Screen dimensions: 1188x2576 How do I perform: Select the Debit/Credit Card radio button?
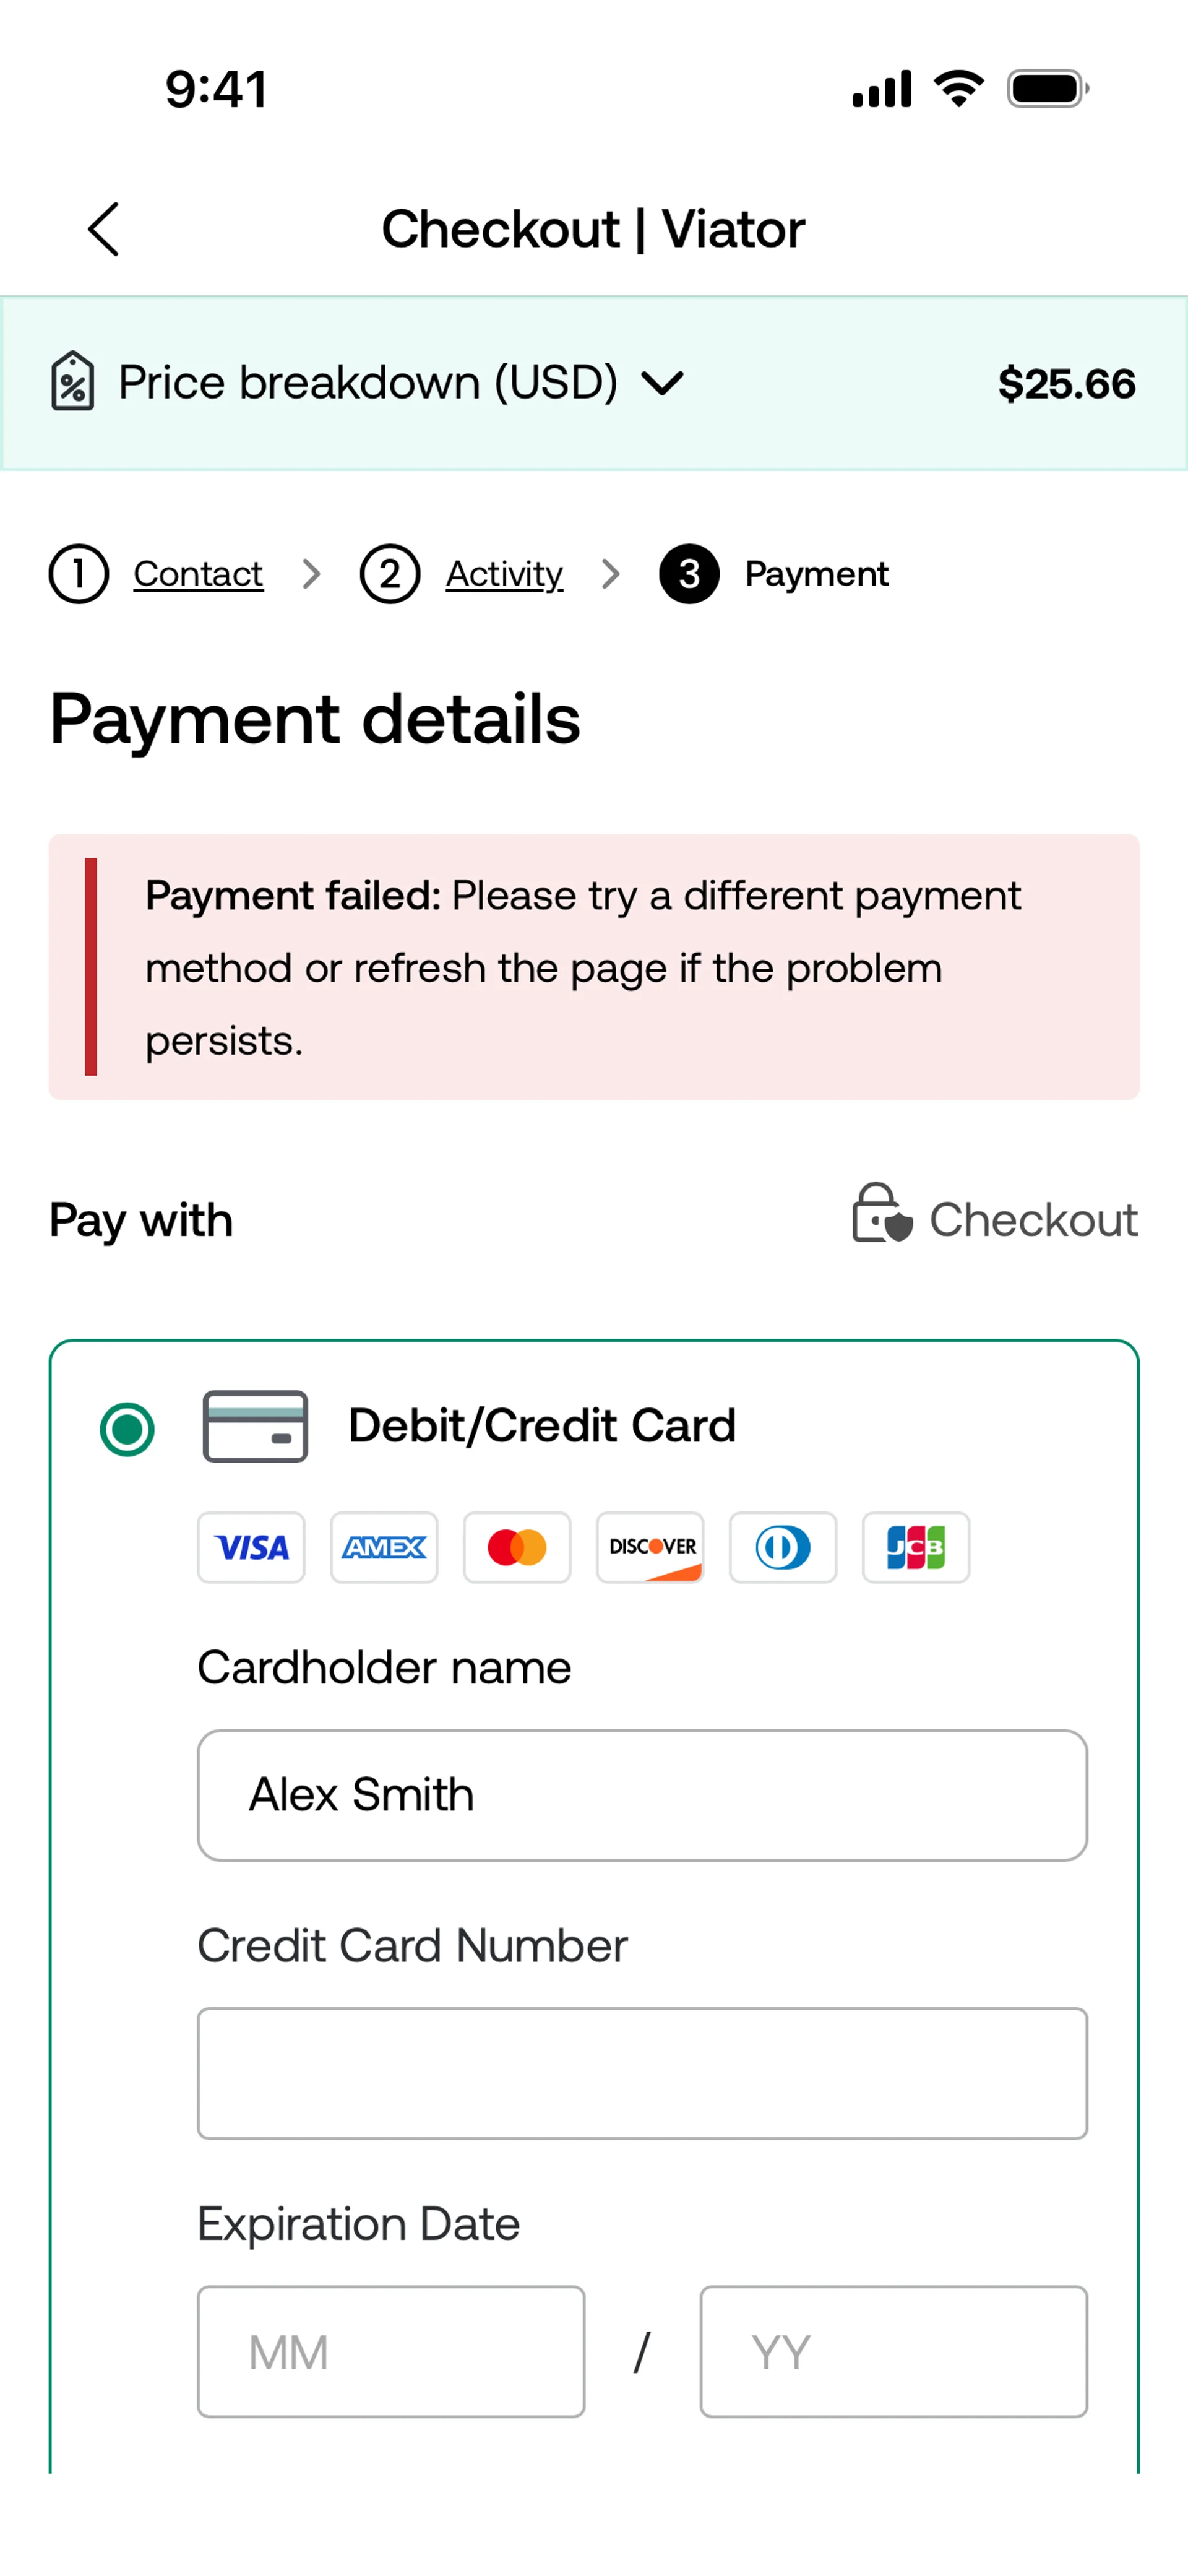[x=127, y=1429]
